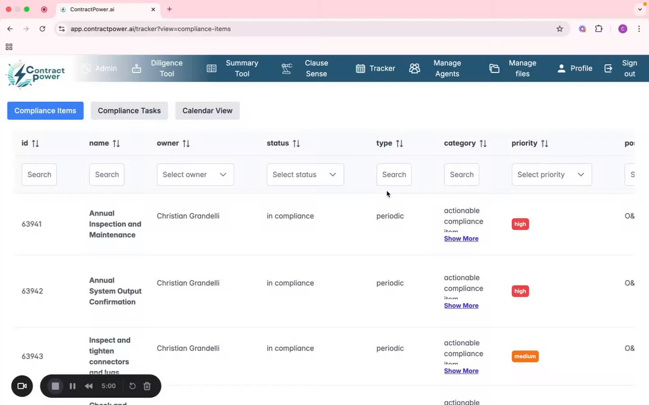The image size is (649, 405).
Task: Click high priority badge for item 63941
Action: pyautogui.click(x=520, y=224)
